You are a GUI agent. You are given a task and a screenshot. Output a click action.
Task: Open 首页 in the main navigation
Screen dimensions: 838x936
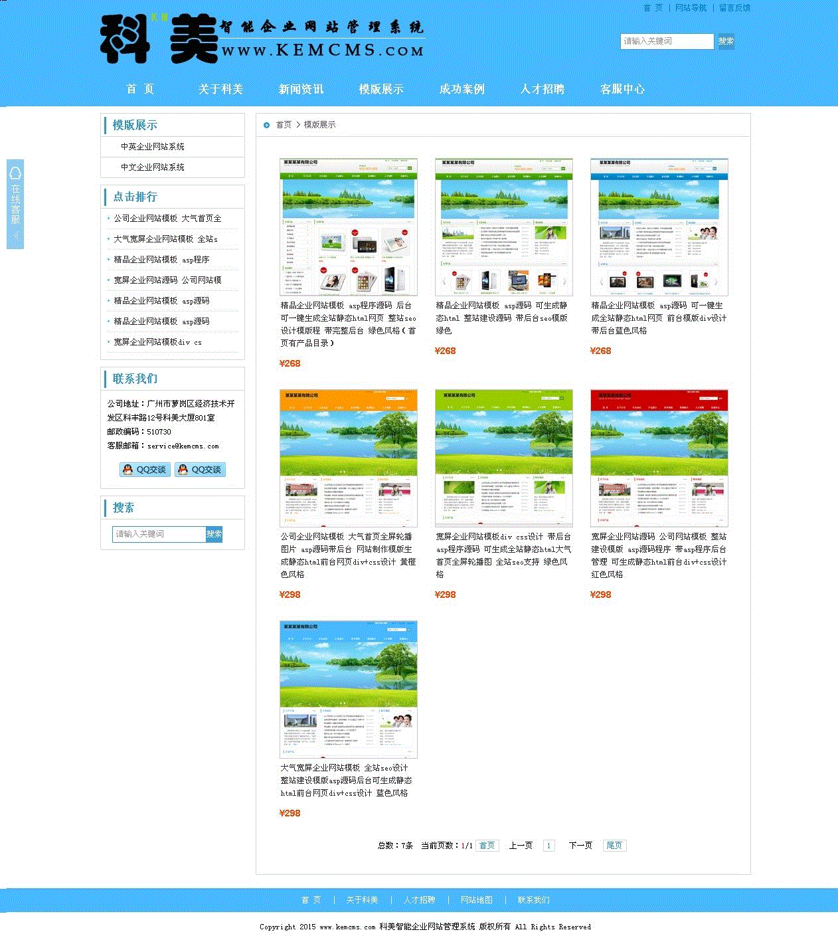click(140, 89)
